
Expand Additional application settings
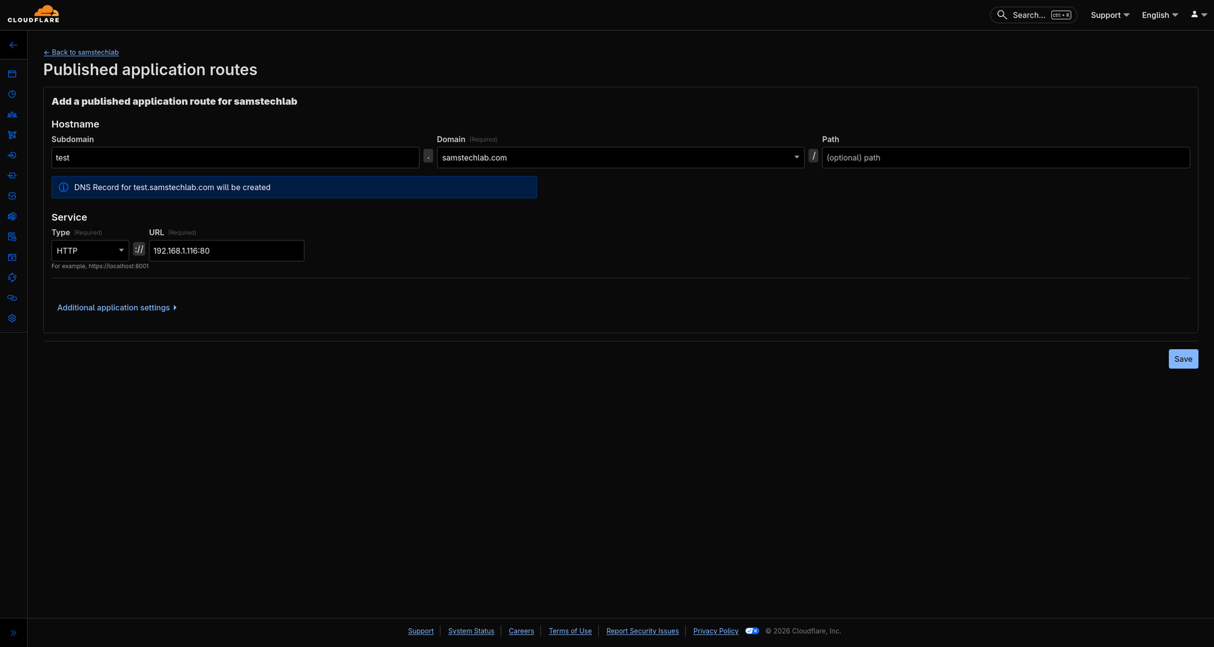tap(117, 307)
